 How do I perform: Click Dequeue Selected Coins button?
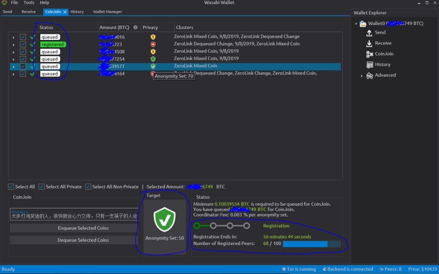[x=73, y=240]
